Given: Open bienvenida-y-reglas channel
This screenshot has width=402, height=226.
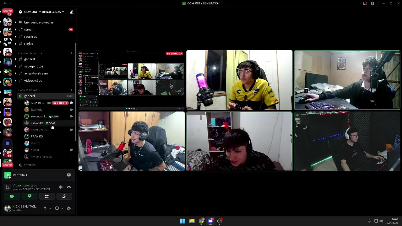Looking at the screenshot, I should 45,22.
